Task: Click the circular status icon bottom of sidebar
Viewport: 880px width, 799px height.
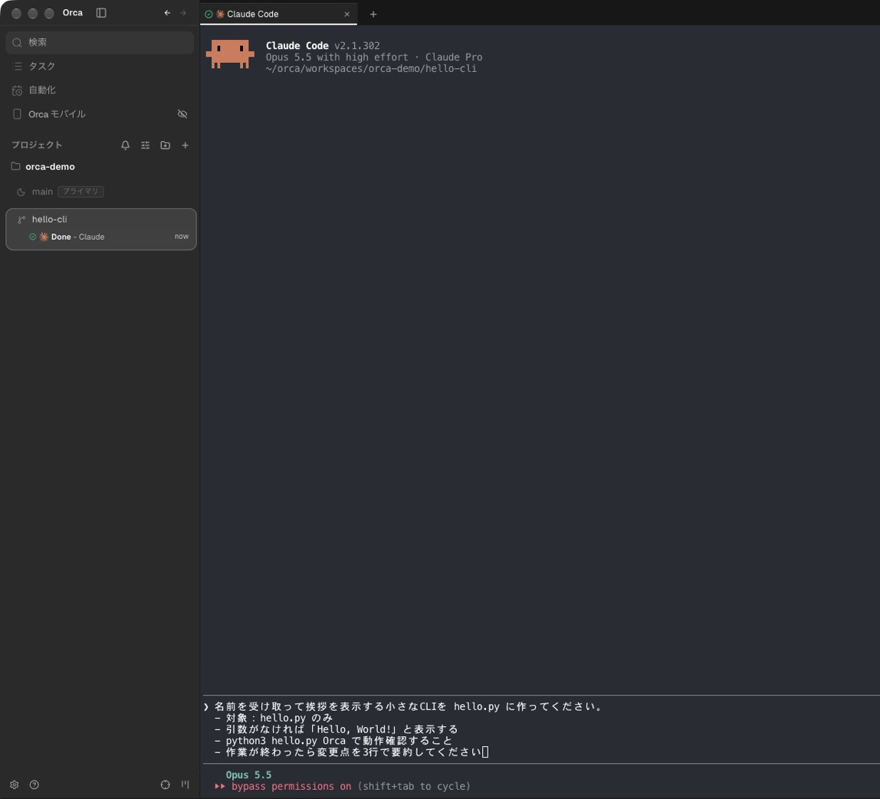Action: (165, 785)
